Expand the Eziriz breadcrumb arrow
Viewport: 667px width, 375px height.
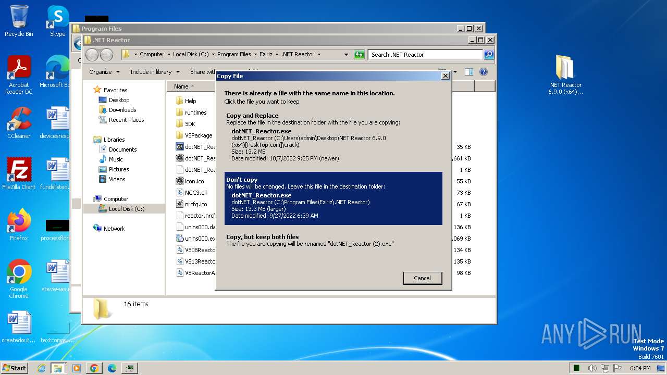tap(277, 54)
